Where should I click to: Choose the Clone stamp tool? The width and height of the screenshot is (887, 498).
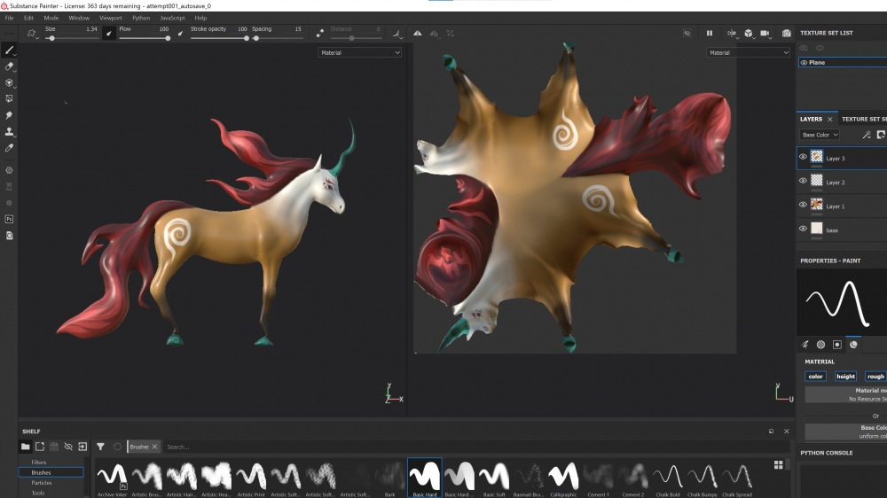(x=9, y=131)
